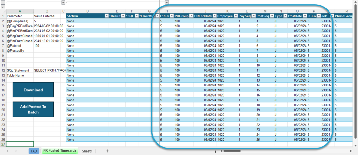This screenshot has height=155, width=358.
Task: Select outline level 2 button
Action: tap(3, 6)
